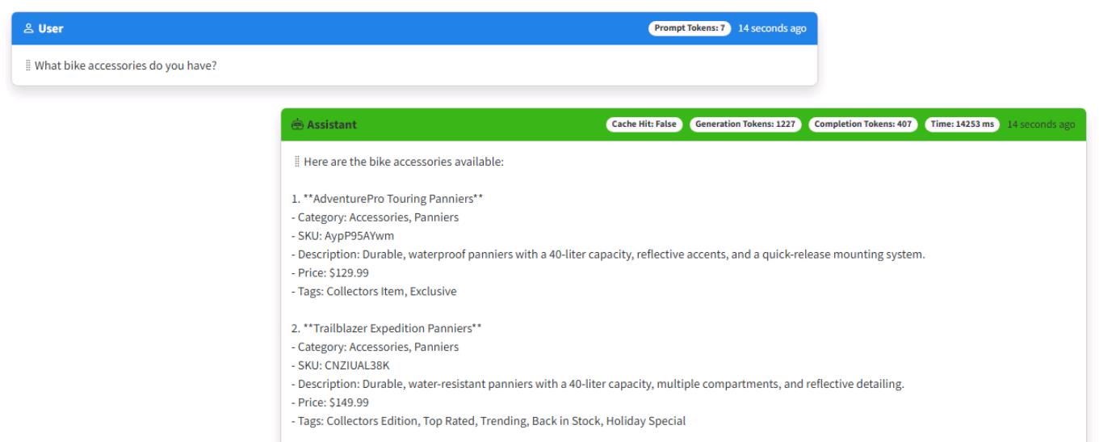Viewport: 1099px width, 442px height.
Task: Click the 'Assistant' header label
Action: pyautogui.click(x=332, y=124)
